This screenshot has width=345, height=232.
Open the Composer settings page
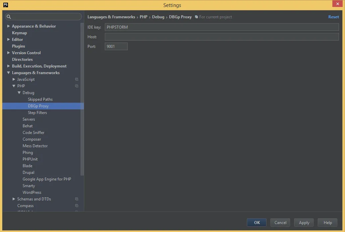pos(32,139)
